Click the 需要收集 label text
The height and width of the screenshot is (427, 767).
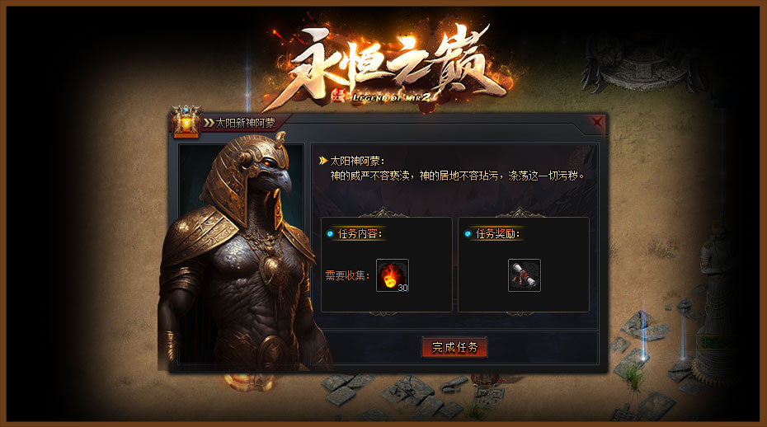click(347, 276)
